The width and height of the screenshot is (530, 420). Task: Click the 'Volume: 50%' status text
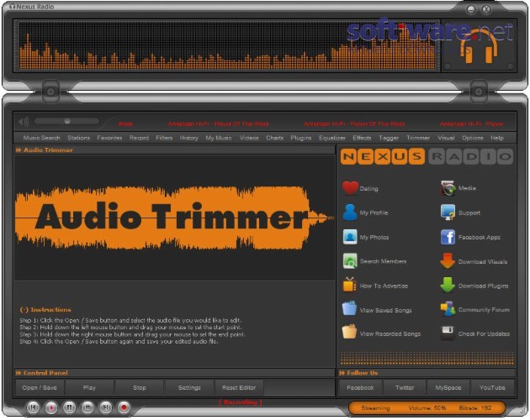point(427,408)
